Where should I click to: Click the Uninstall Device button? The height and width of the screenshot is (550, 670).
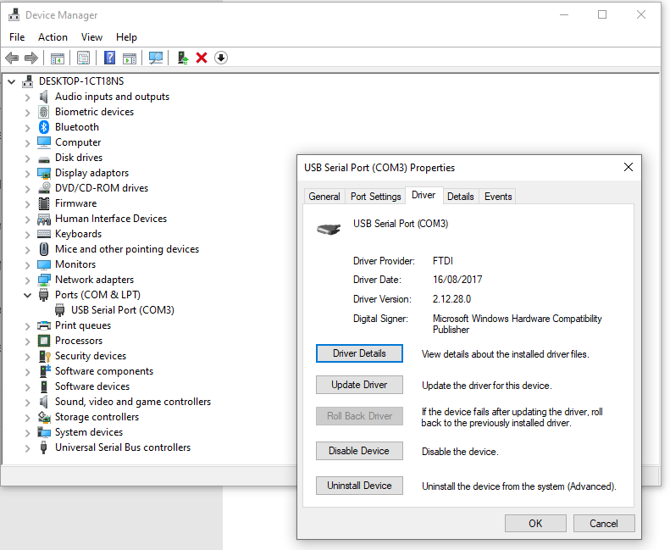point(359,486)
